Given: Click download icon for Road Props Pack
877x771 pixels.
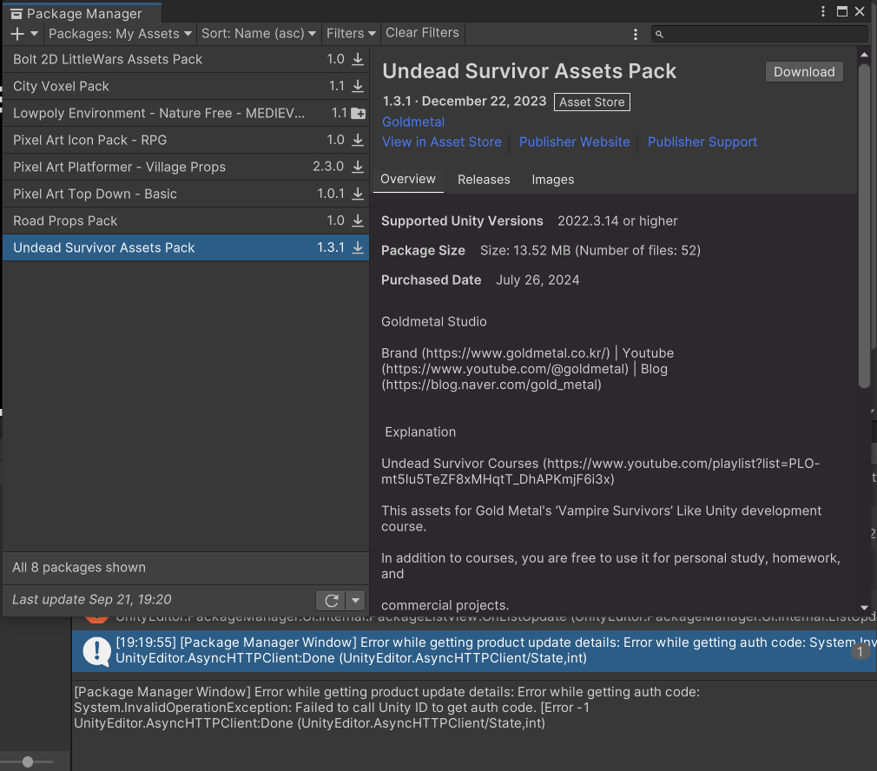Looking at the screenshot, I should pos(358,221).
